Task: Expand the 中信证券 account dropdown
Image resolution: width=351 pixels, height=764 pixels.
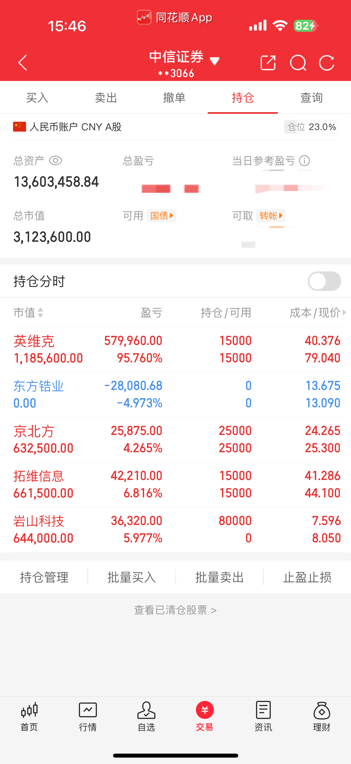Action: click(x=215, y=61)
